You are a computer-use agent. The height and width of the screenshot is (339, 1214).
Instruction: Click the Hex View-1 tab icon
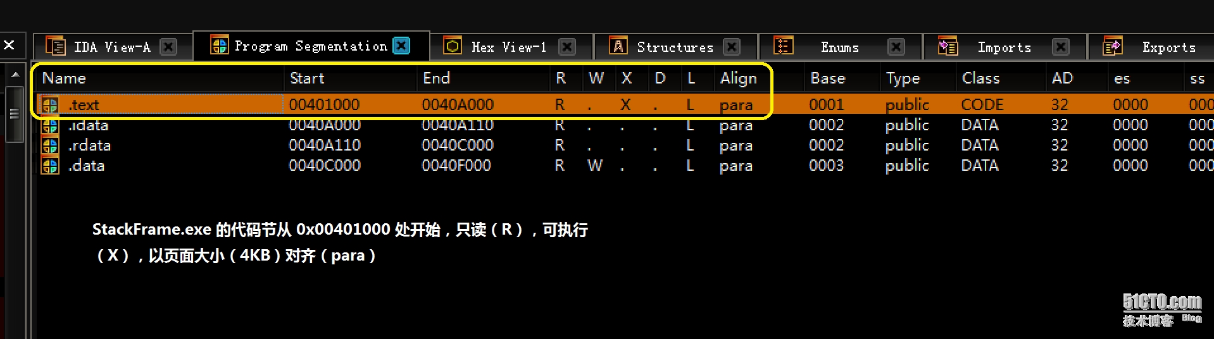coord(453,46)
